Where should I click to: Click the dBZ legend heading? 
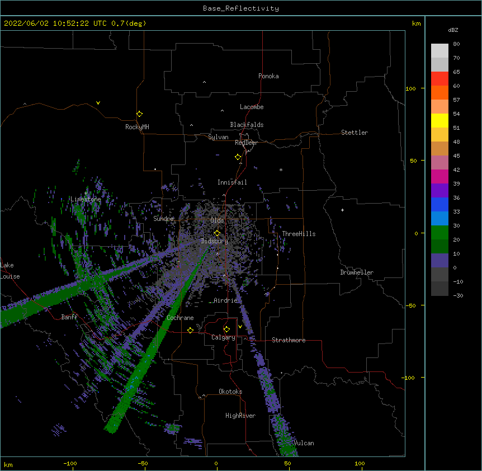pyautogui.click(x=453, y=30)
